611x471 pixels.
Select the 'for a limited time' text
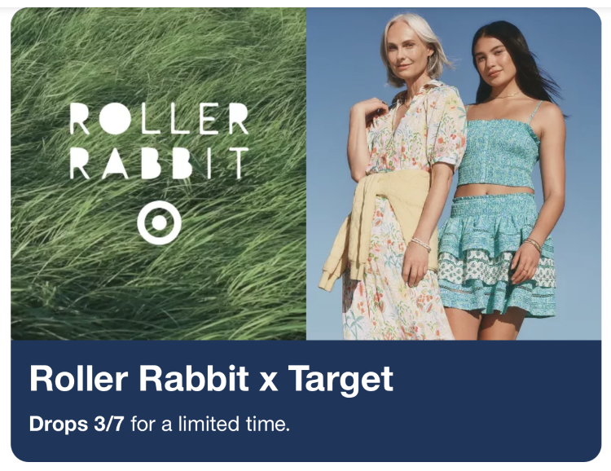(x=210, y=424)
